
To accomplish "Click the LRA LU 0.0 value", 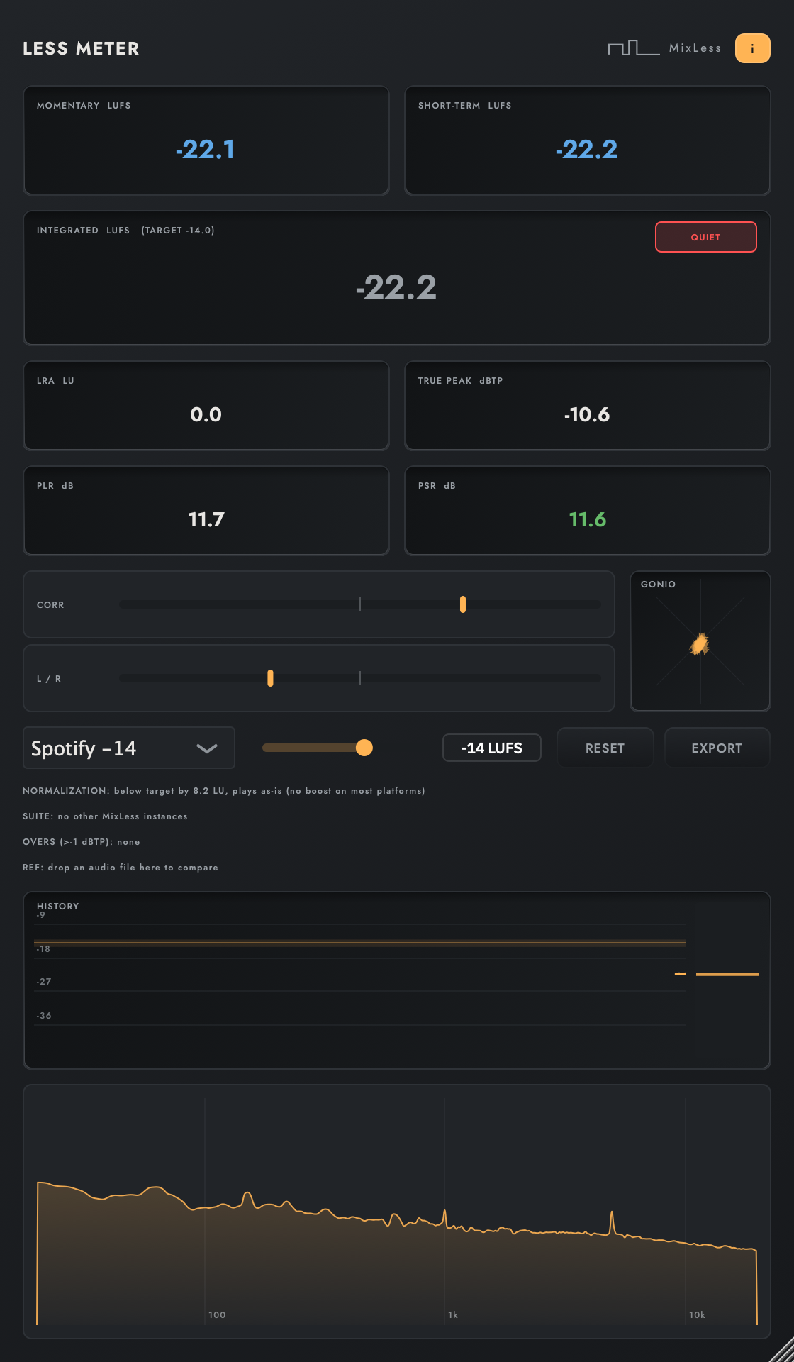I will (206, 414).
